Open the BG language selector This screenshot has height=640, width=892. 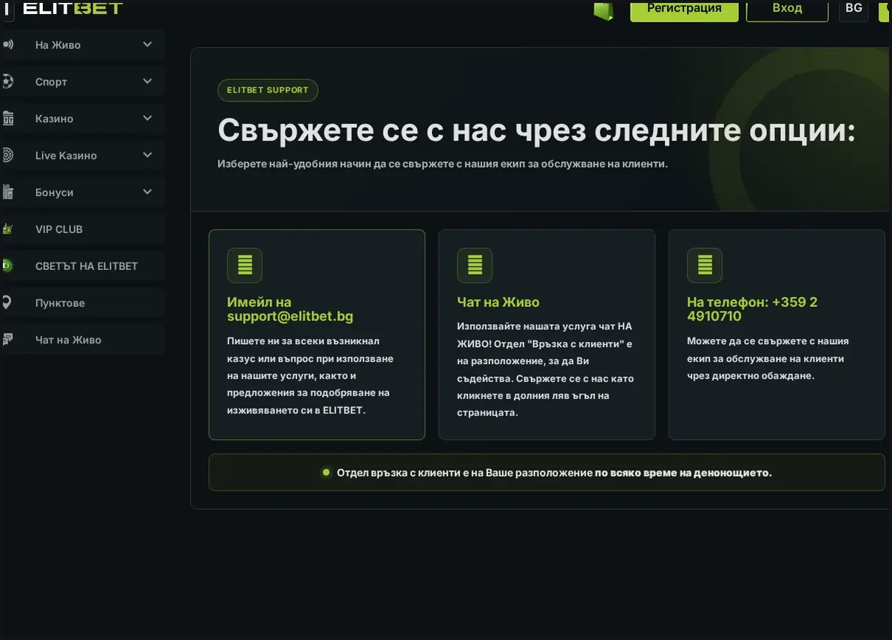click(x=854, y=9)
